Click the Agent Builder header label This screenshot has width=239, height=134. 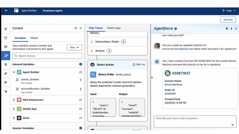pyautogui.click(x=29, y=10)
